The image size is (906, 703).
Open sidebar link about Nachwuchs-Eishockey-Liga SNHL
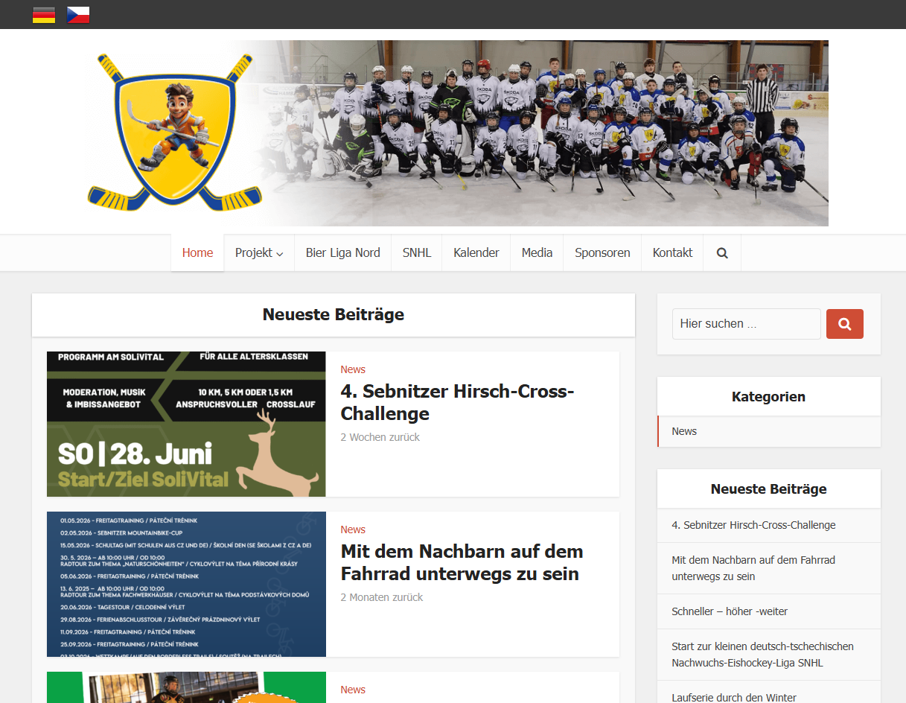762,655
